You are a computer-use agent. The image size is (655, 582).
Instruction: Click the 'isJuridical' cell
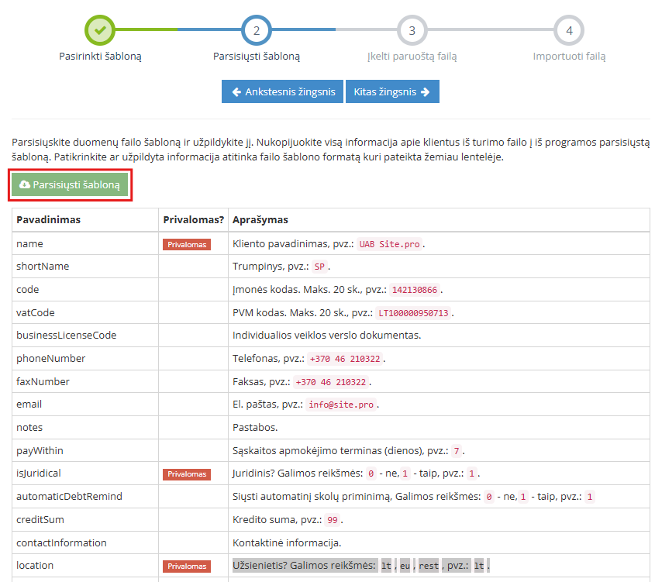[85, 473]
